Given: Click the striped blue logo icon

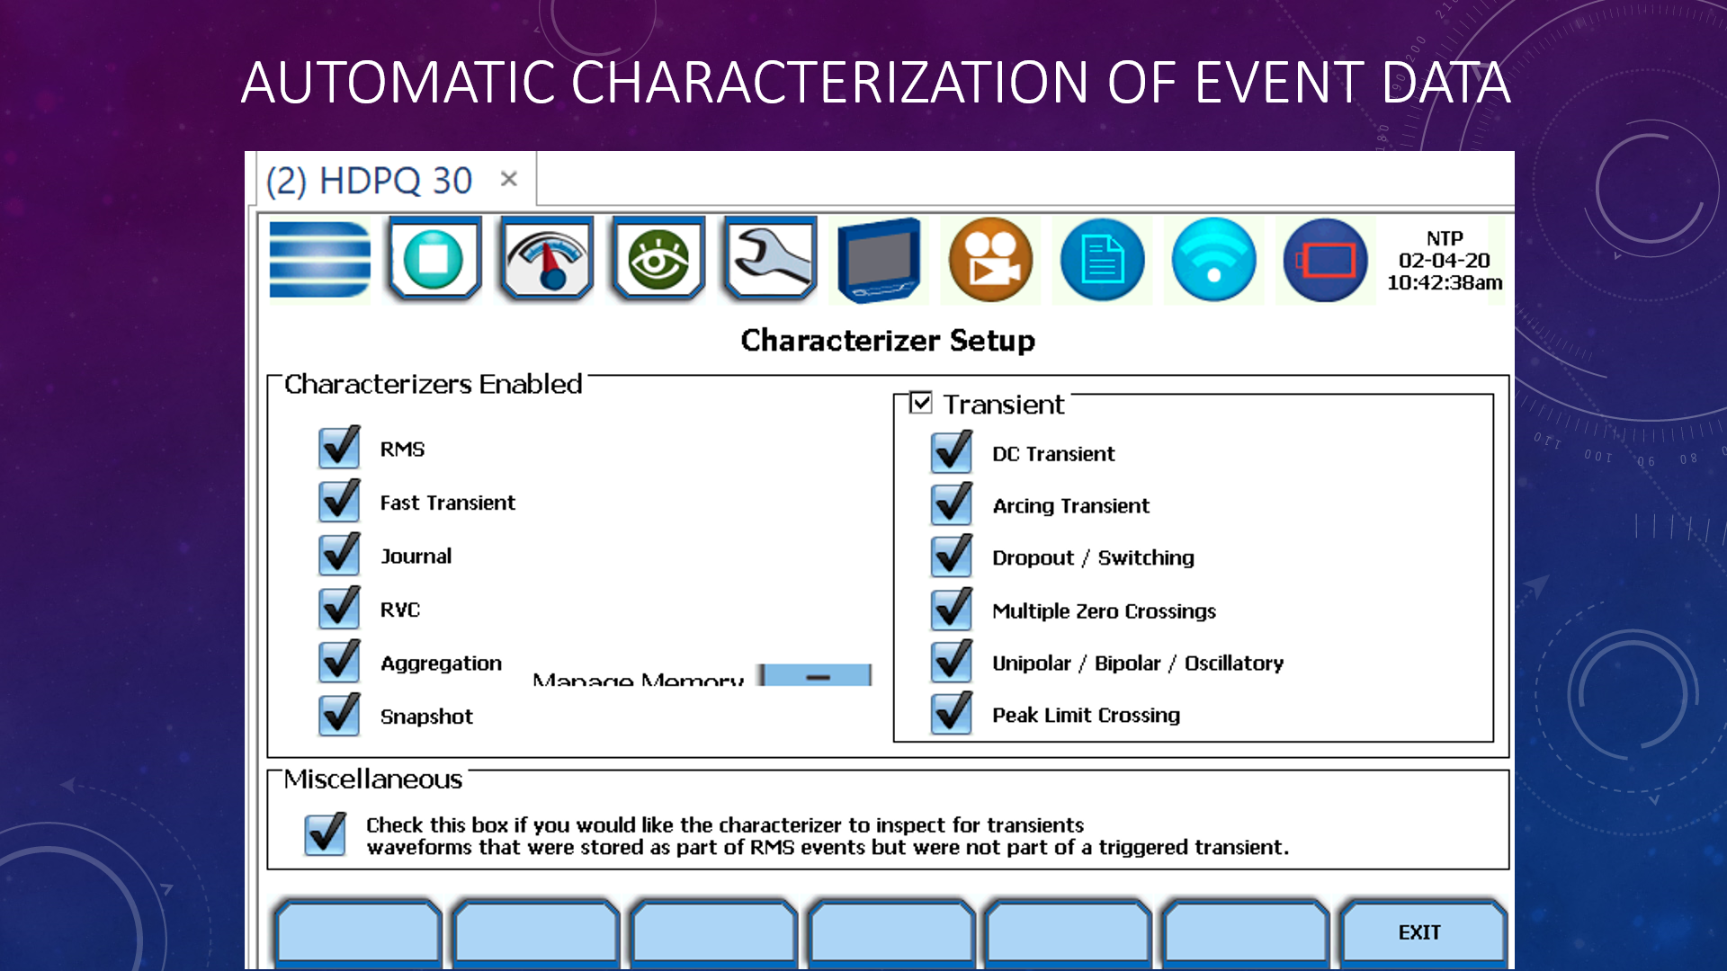Looking at the screenshot, I should pyautogui.click(x=319, y=259).
